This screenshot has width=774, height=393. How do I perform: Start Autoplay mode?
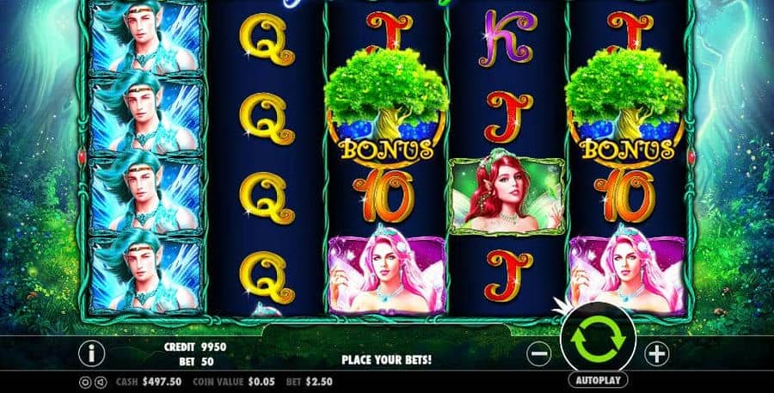(598, 380)
